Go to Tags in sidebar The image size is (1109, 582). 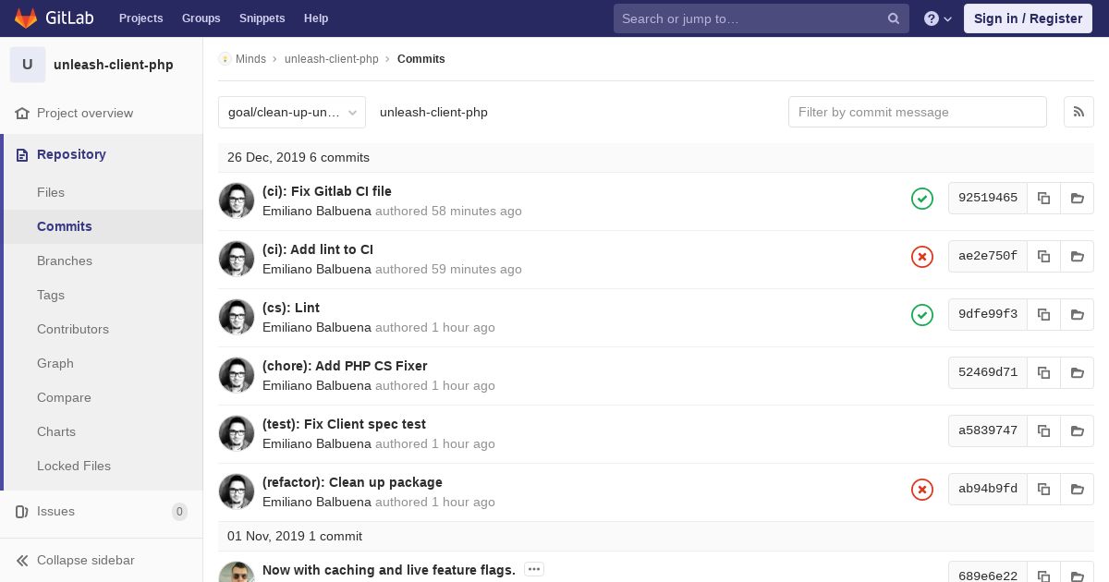click(51, 295)
